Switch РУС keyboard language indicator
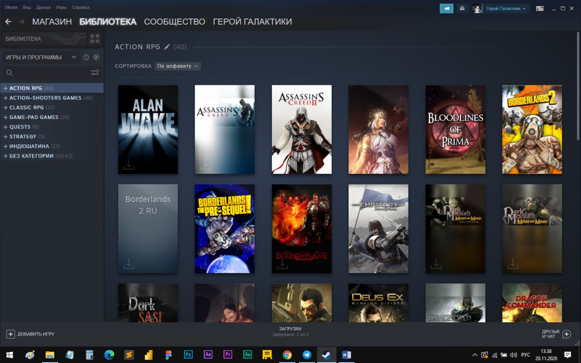Viewport: 581px width, 363px height. tap(525, 355)
